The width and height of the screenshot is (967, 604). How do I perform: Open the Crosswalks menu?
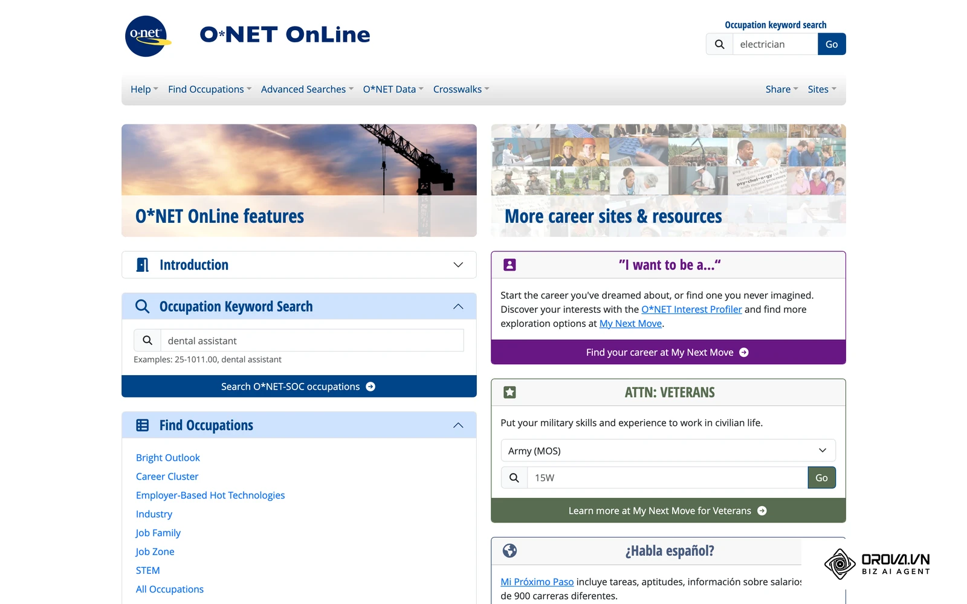[x=461, y=89]
